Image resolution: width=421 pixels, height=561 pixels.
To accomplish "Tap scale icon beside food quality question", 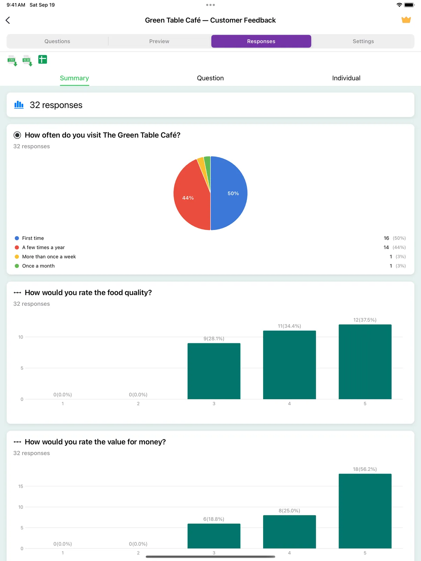I will click(17, 292).
